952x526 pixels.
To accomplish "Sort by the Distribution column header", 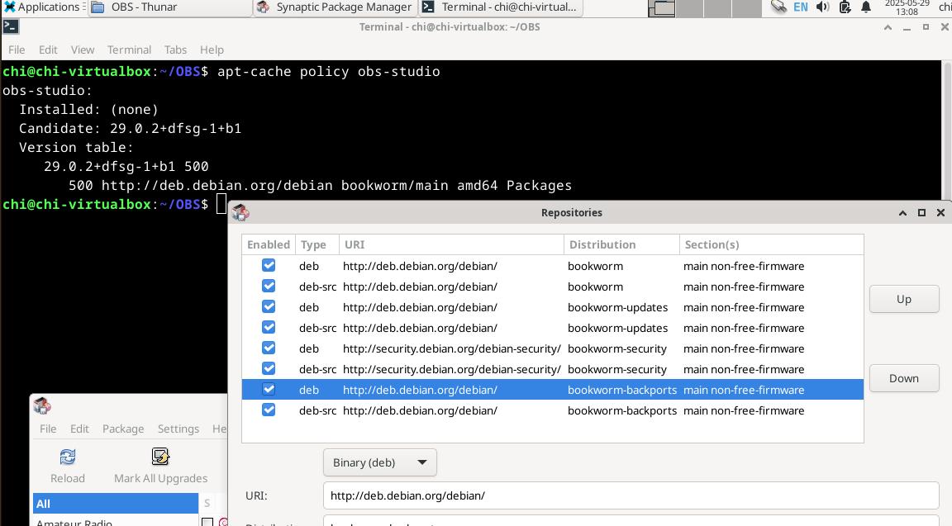I will tap(621, 244).
